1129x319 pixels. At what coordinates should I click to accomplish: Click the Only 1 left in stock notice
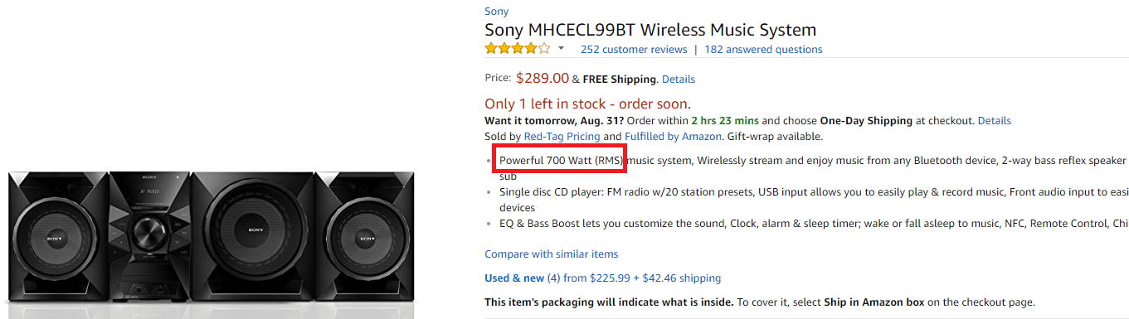coord(587,104)
